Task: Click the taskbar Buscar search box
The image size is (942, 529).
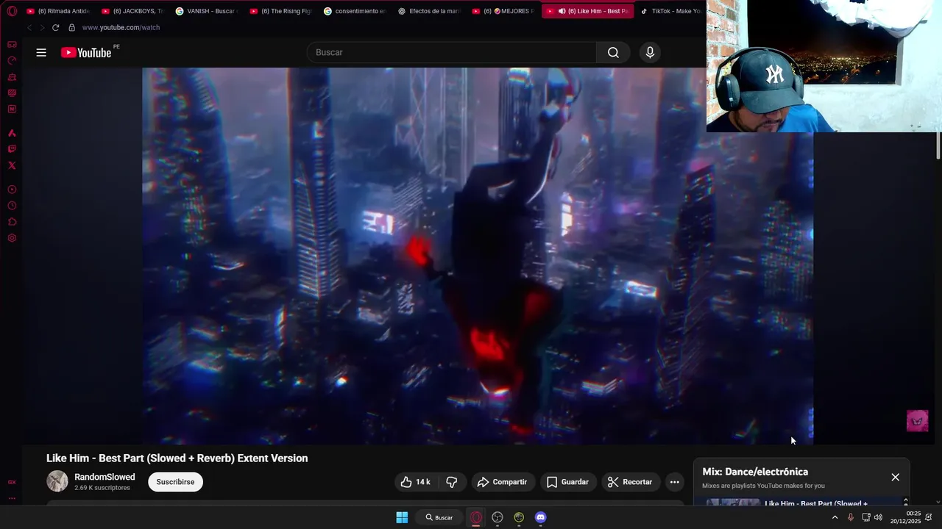Action: coord(439,517)
